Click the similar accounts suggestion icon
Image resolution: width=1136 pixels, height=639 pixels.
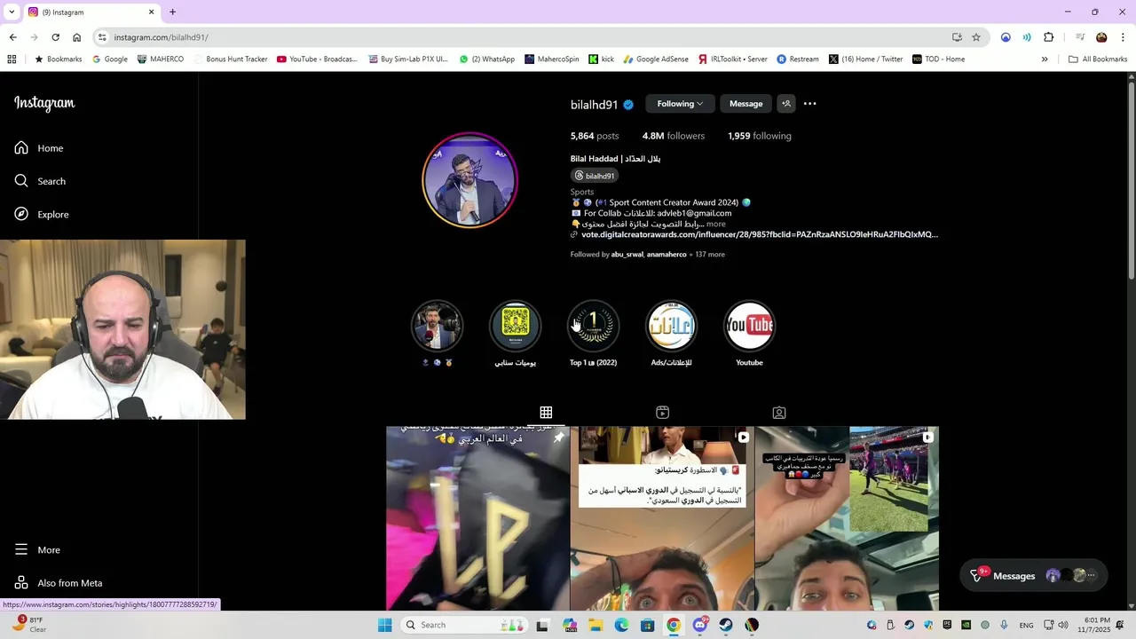click(x=786, y=104)
